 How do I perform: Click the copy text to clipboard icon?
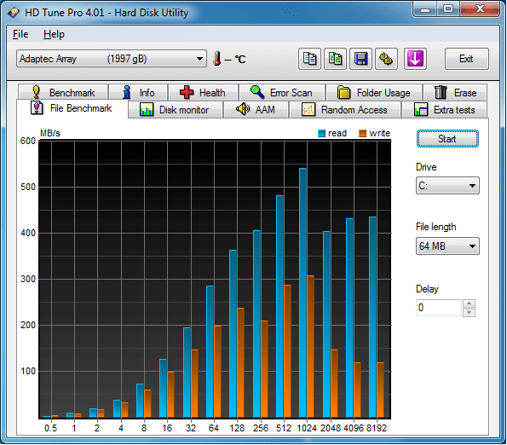[309, 59]
